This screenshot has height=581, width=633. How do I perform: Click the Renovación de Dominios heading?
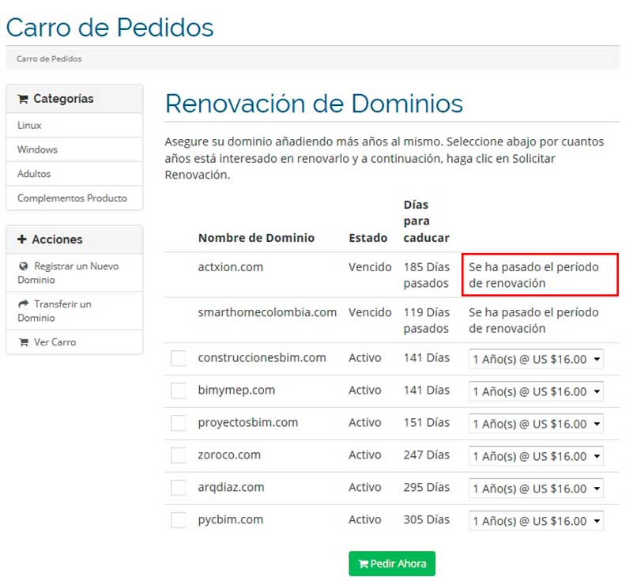tap(314, 104)
